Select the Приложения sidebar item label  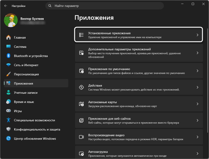coord(23,83)
